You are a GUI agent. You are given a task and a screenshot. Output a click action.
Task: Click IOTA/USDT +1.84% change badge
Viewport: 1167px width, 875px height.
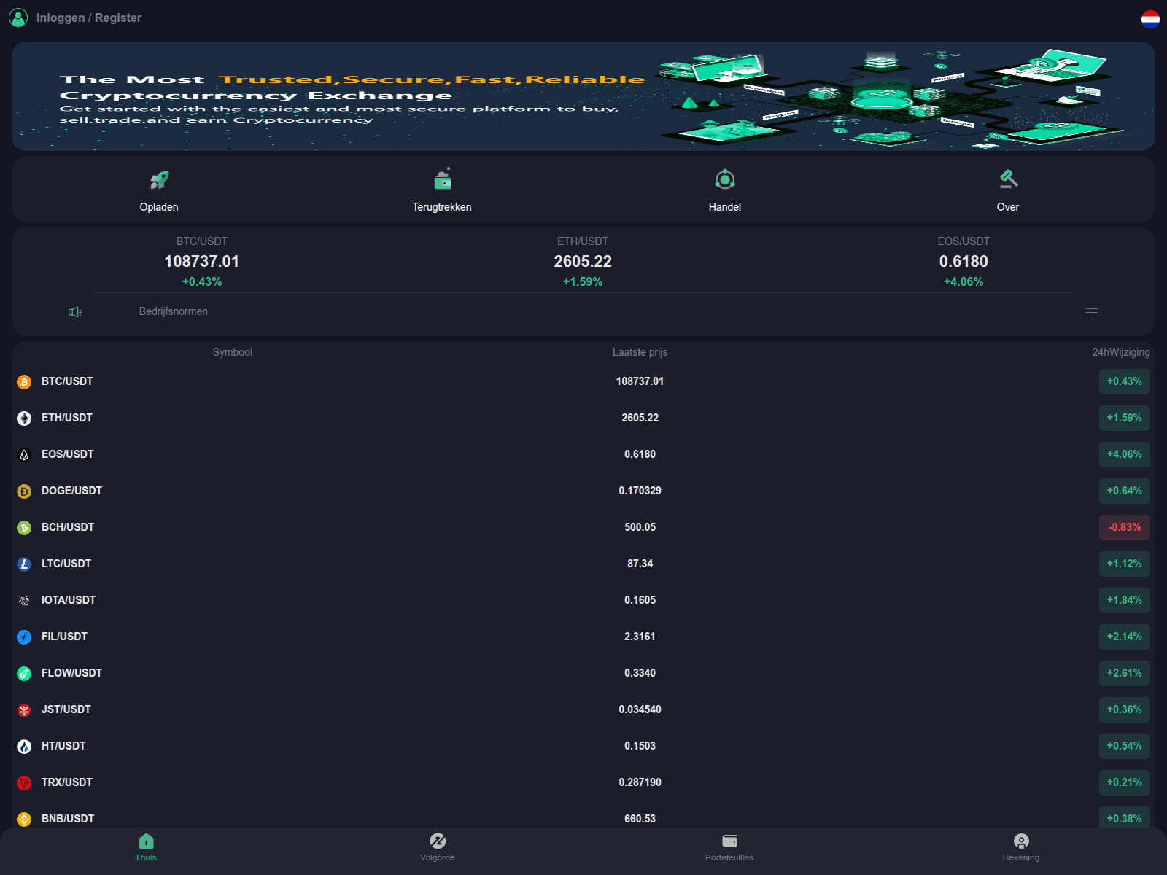pyautogui.click(x=1125, y=600)
